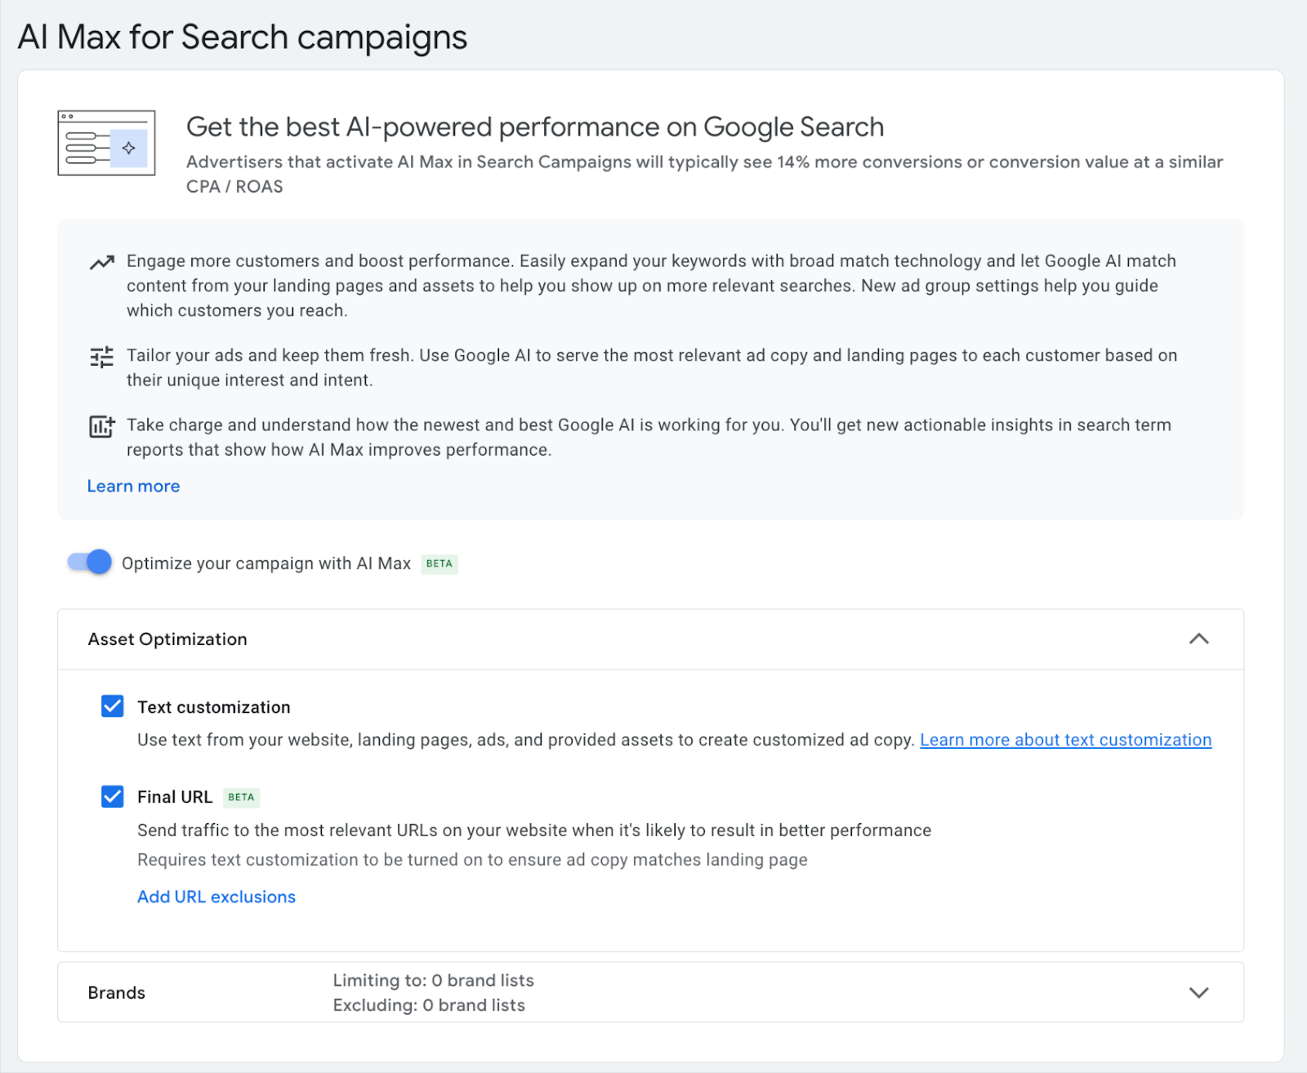This screenshot has height=1073, width=1307.
Task: Click 'Send traffic to the most relevant URLs' description
Action: 534,830
